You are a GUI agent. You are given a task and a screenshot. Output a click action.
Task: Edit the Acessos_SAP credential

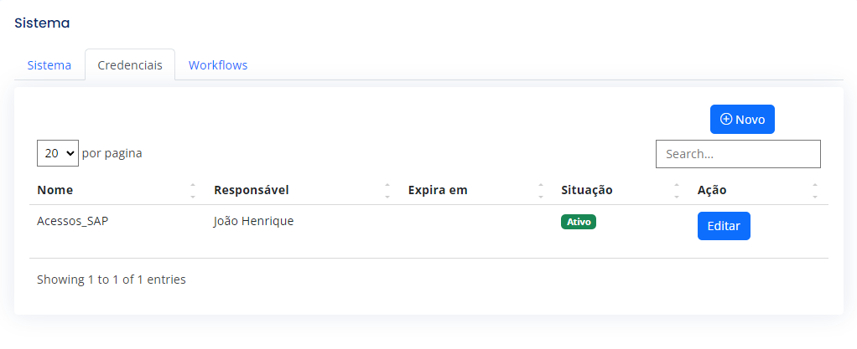724,226
